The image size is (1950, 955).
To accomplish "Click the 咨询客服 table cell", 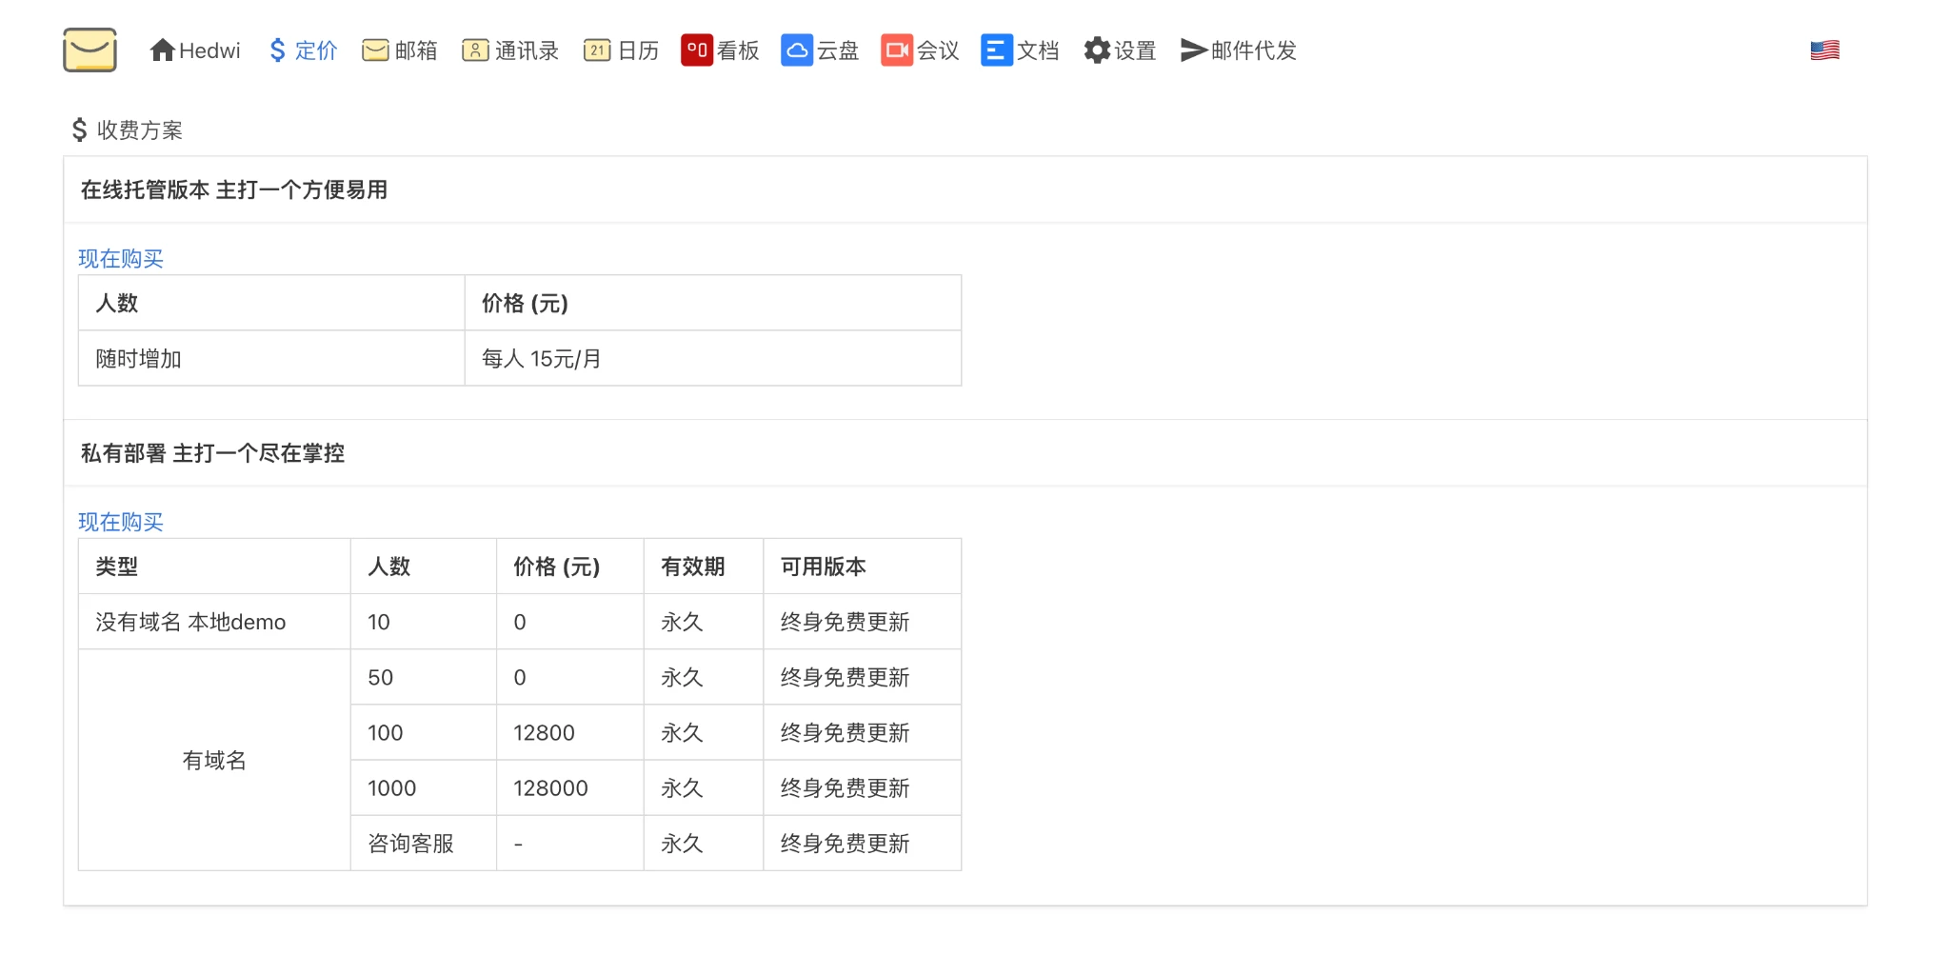I will pyautogui.click(x=410, y=844).
